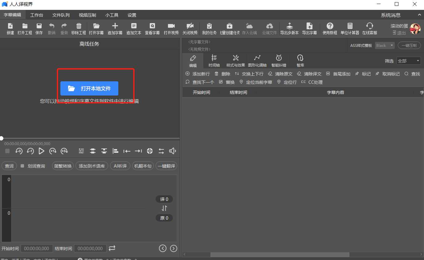This screenshot has height=260, width=424.
Task: Open the 视频压制 menu tab
Action: click(88, 15)
